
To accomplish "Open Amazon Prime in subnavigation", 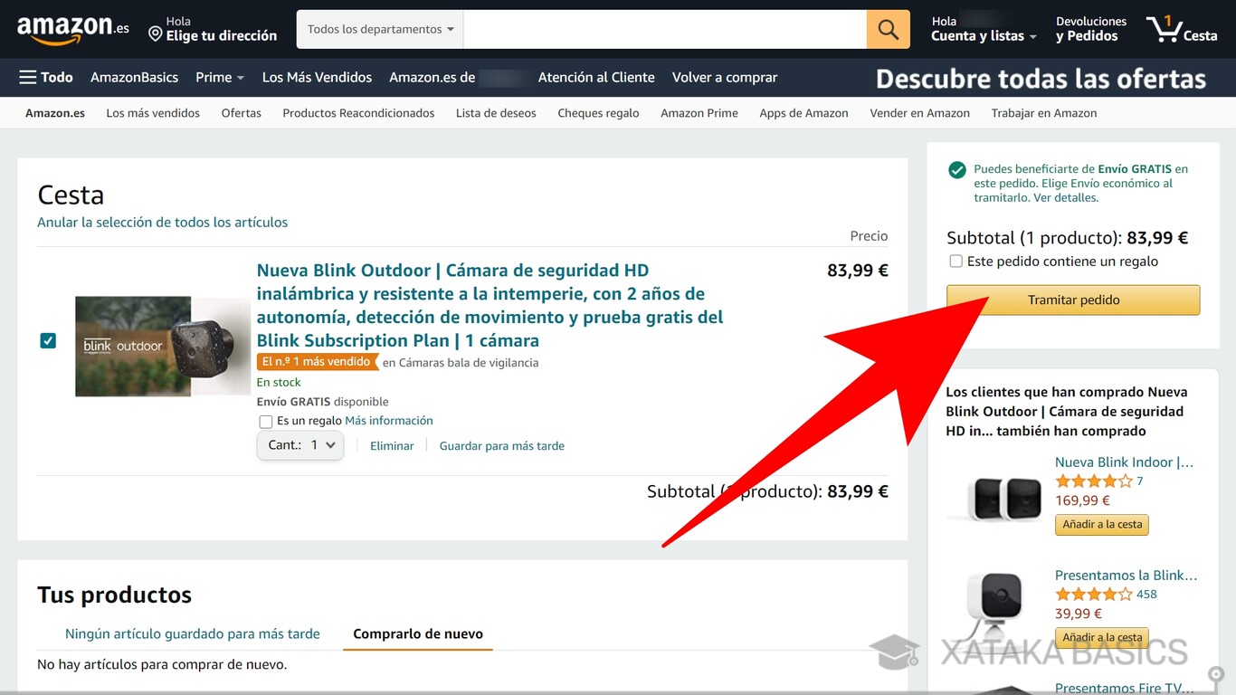I will tap(699, 113).
